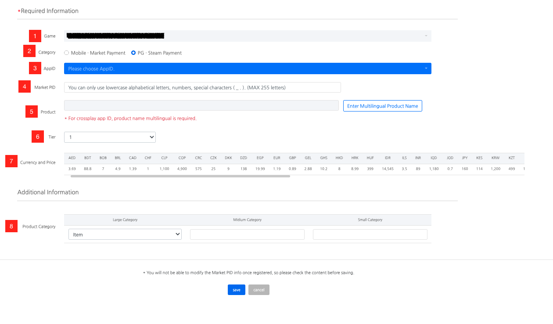Screen dimensions: 553x324
Task: Focus the Market PID text field
Action: pyautogui.click(x=202, y=87)
